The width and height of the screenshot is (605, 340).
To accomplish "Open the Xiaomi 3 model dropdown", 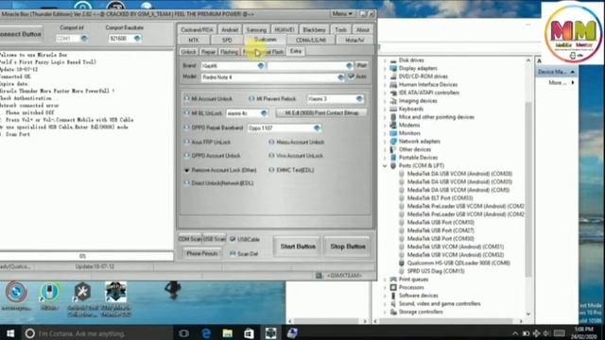I will pos(359,99).
